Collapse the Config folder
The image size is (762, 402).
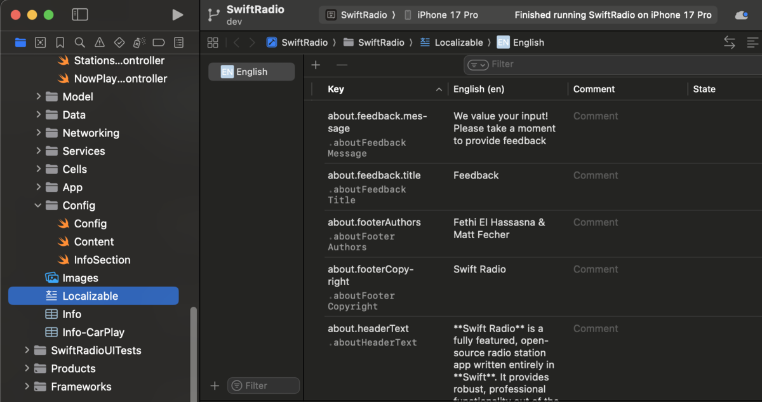(x=37, y=205)
